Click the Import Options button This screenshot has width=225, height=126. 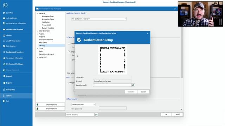pos(50,105)
